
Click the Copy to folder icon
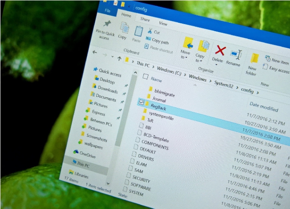coord(203,46)
